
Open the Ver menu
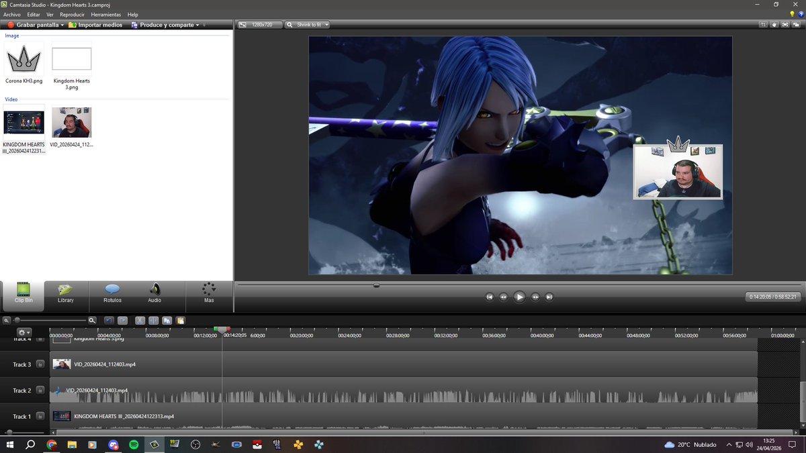tap(50, 14)
